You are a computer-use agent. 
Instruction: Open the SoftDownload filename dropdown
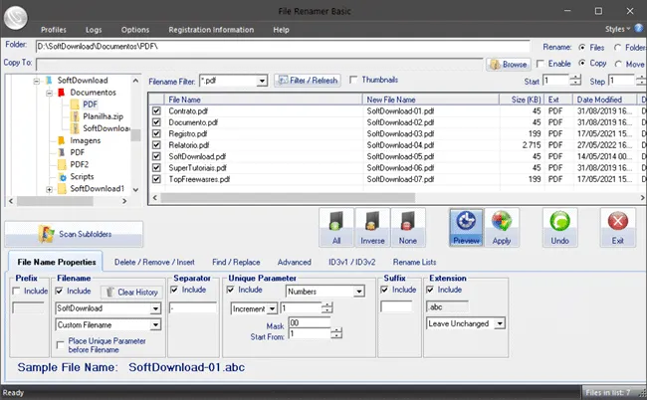coord(155,308)
